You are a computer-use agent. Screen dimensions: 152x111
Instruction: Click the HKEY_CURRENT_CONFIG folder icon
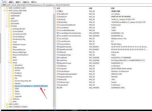(x=7, y=107)
